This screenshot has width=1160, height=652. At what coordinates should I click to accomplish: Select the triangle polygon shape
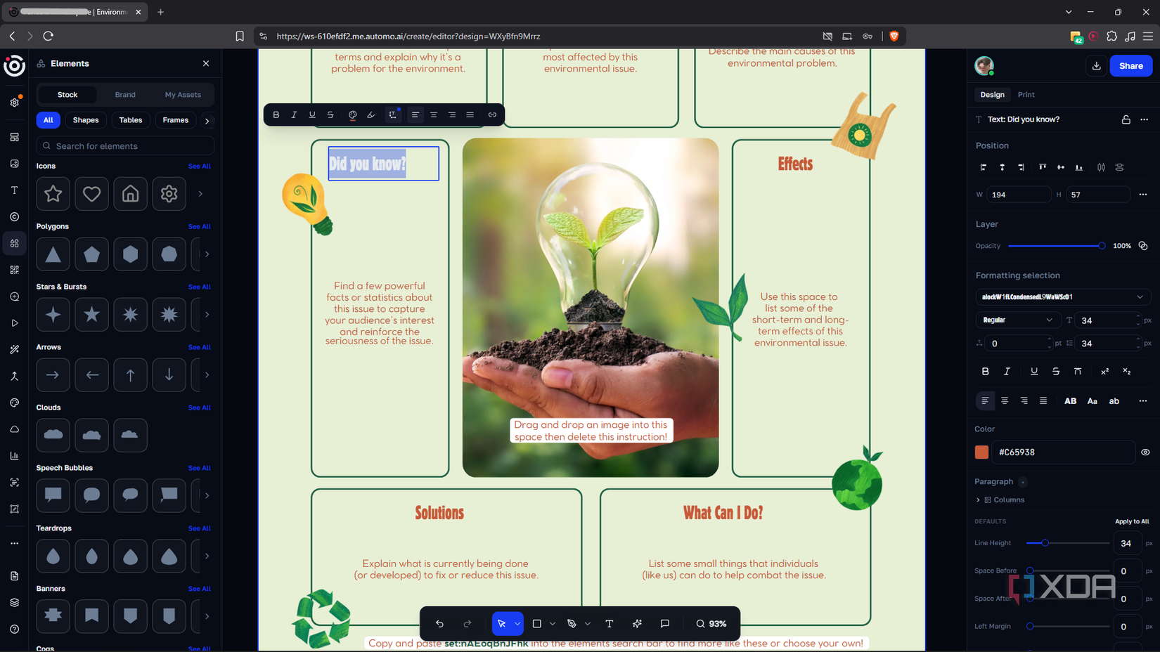(53, 254)
